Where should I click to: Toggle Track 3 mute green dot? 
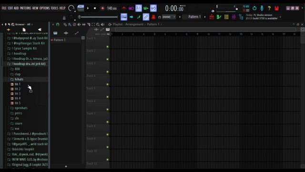tap(107, 72)
